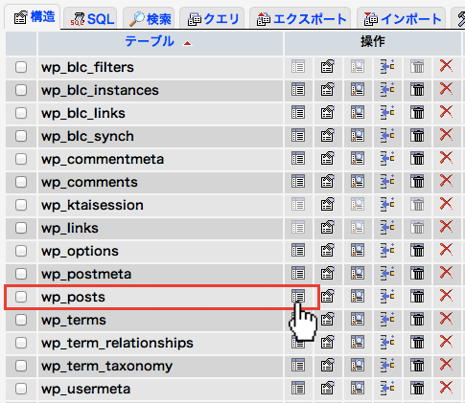Open the 構造 (Structure) tab

(33, 17)
